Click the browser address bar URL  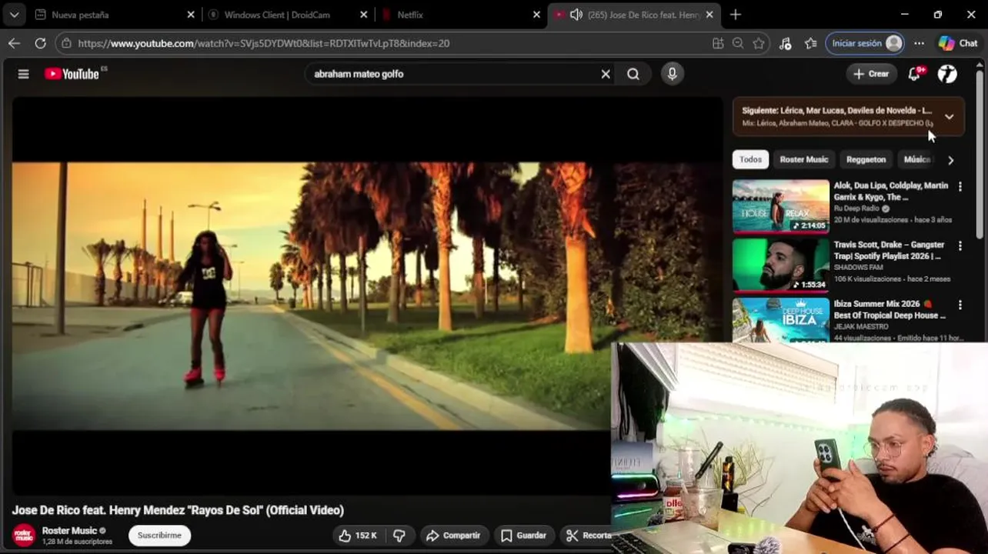click(264, 44)
